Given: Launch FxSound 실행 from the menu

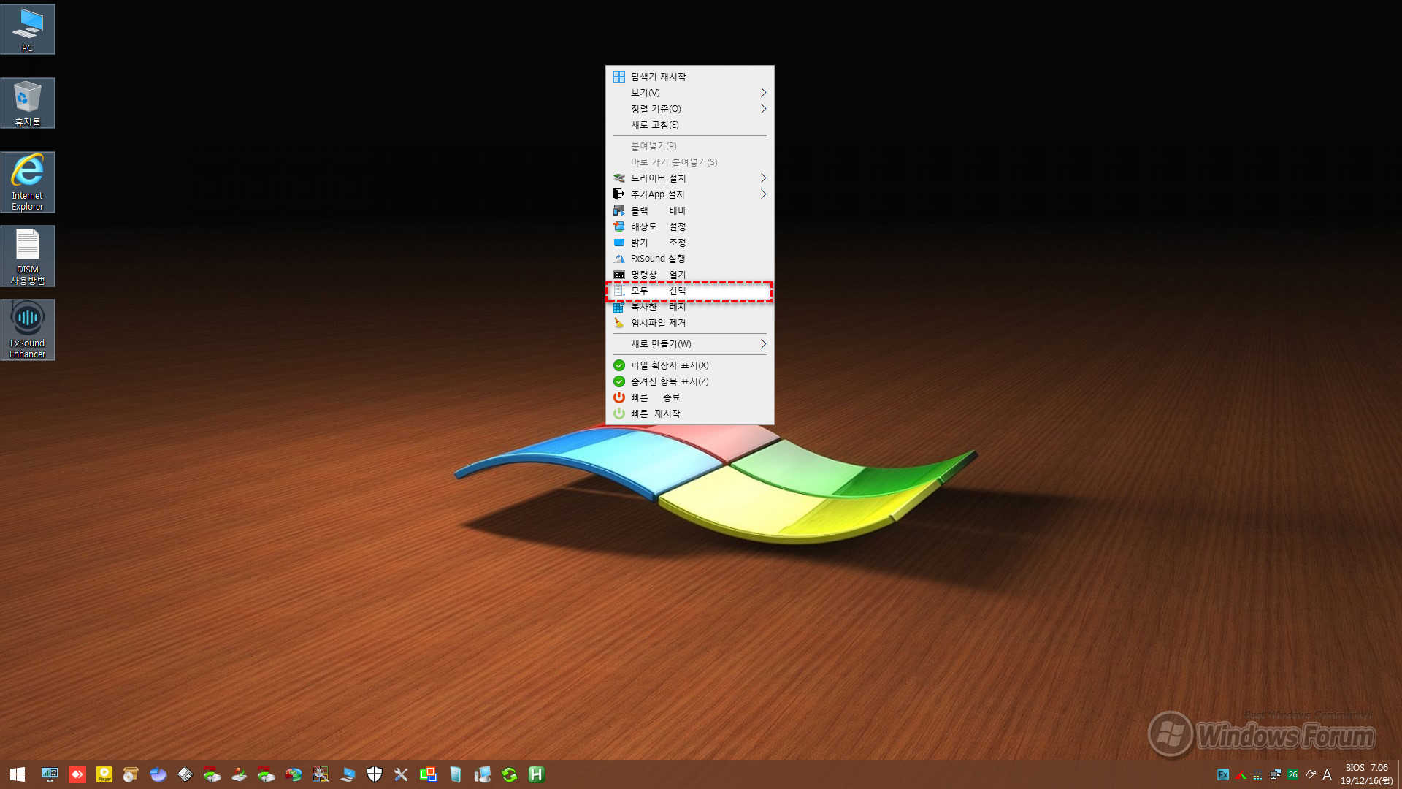Looking at the screenshot, I should 689,259.
